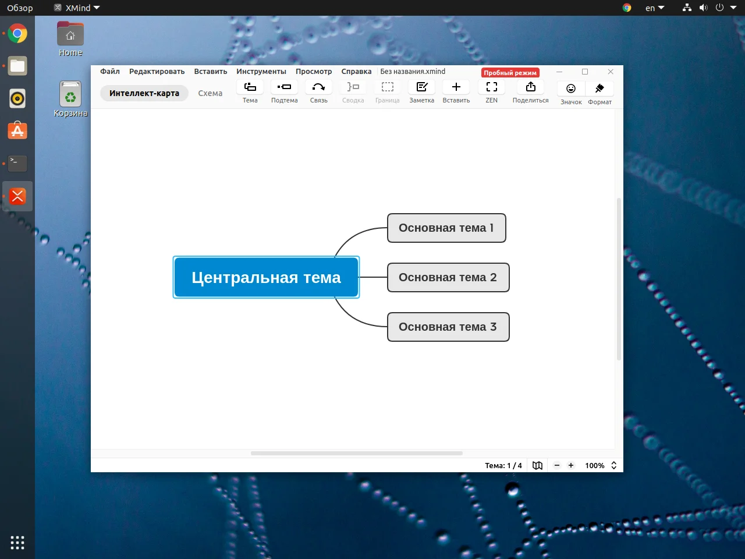This screenshot has width=745, height=559.
Task: Open the language selector dropdown in top bar
Action: click(653, 8)
